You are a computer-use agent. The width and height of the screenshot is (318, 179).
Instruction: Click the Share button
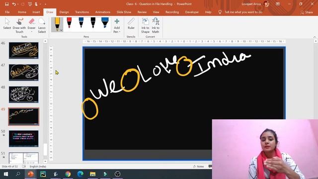(x=307, y=12)
